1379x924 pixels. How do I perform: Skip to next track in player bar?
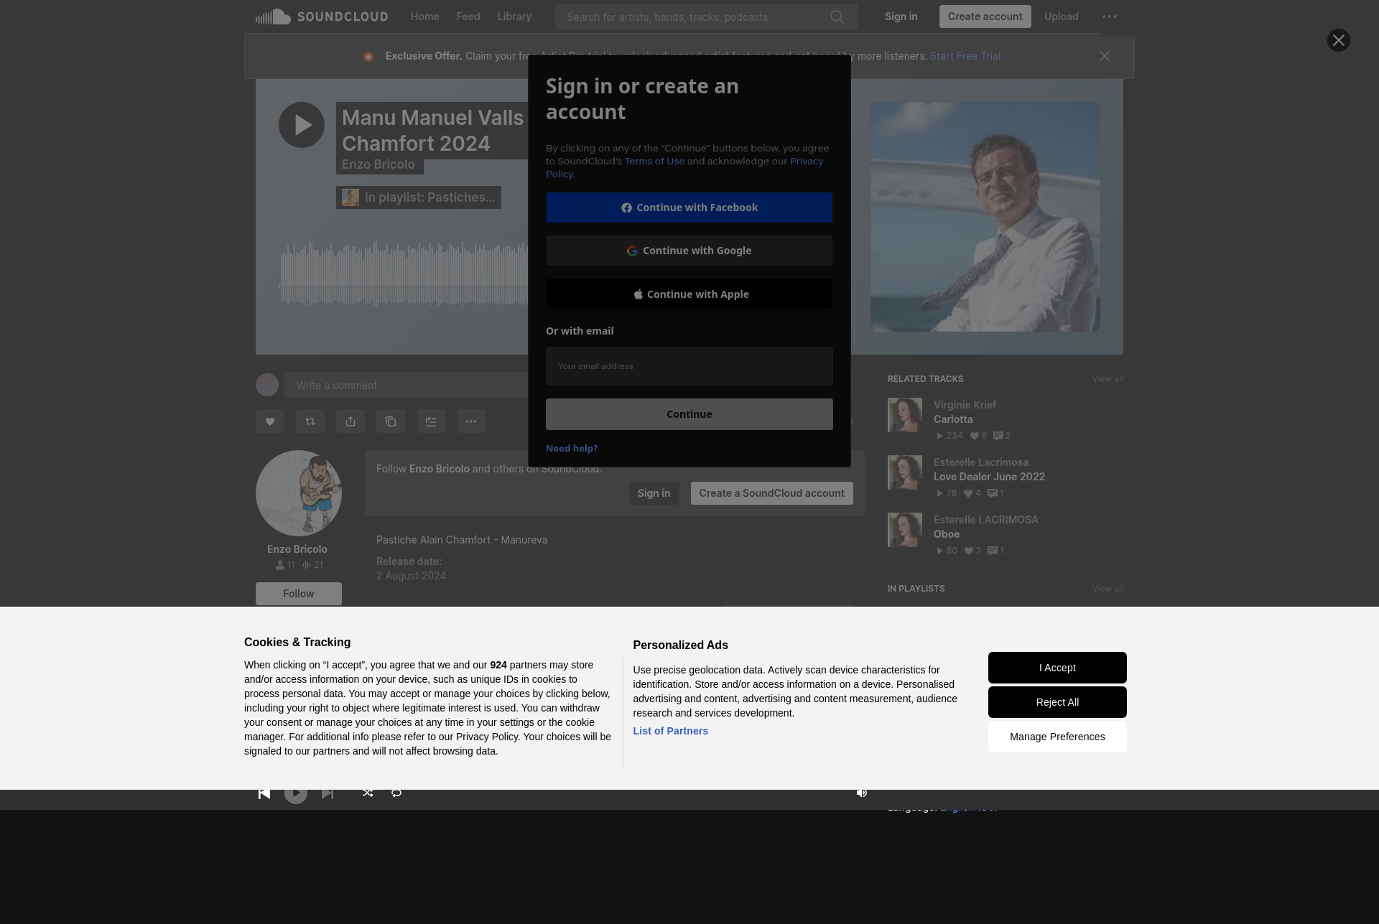click(x=328, y=793)
